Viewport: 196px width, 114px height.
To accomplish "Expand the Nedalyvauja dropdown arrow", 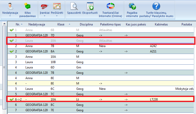I will click(x=10, y=16).
